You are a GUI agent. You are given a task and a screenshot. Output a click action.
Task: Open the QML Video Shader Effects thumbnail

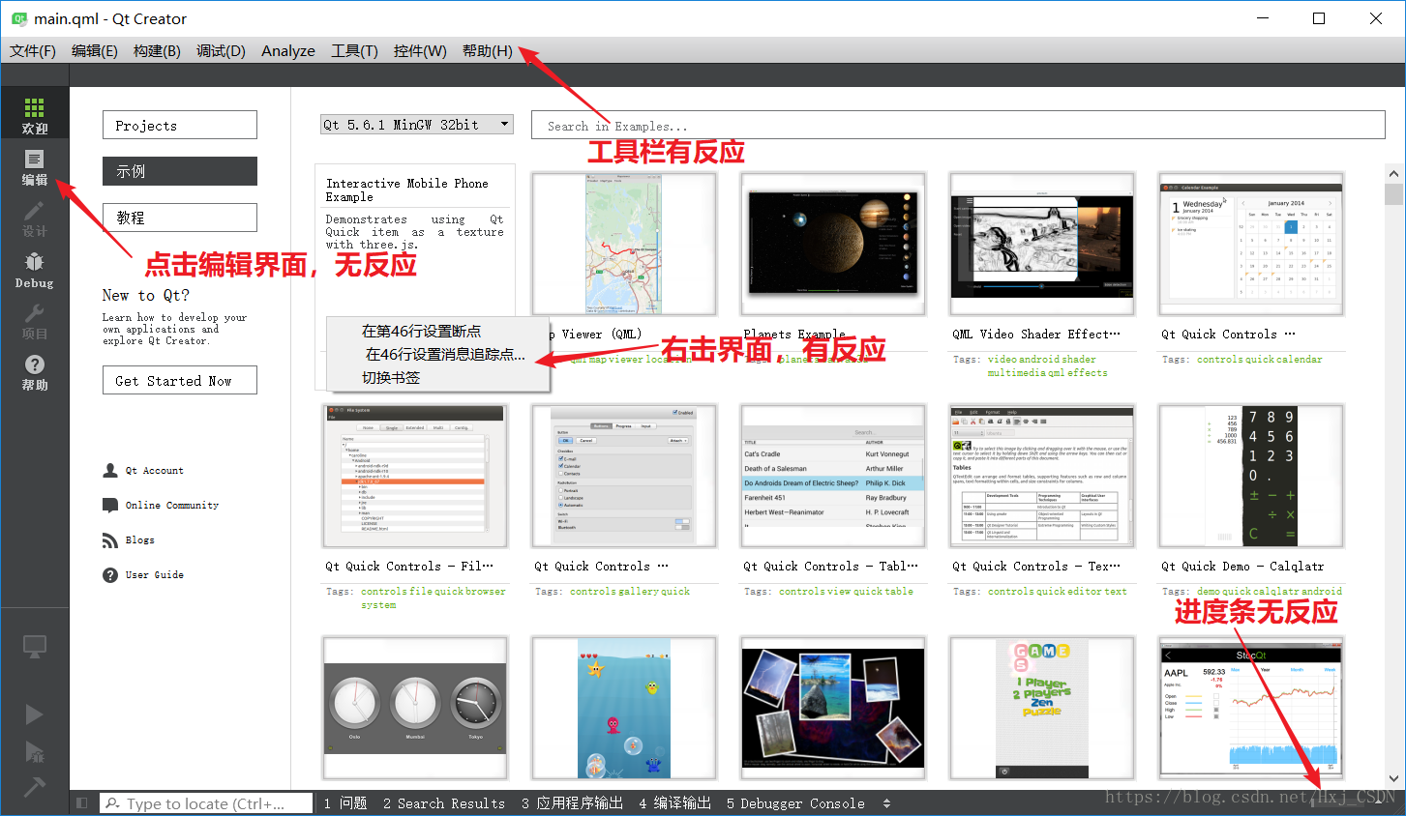(1042, 244)
